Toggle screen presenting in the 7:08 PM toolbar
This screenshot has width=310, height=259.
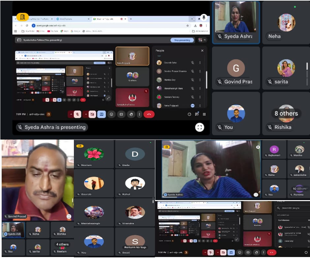point(231,252)
